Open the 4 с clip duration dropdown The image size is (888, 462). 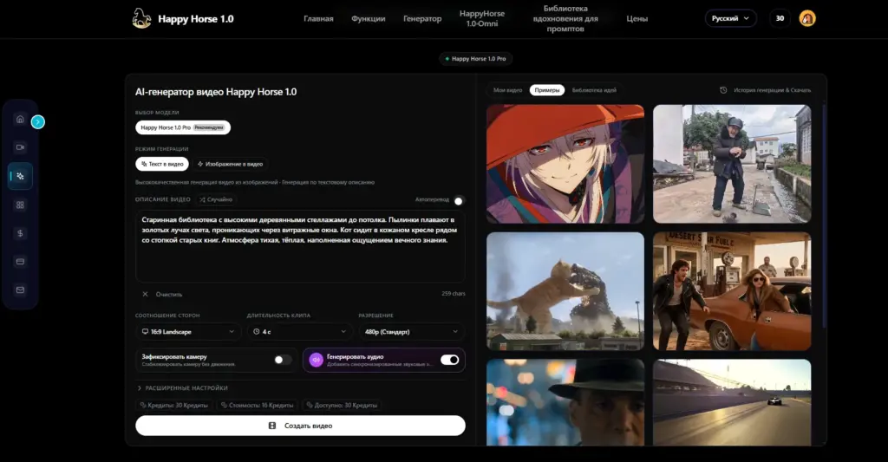pyautogui.click(x=299, y=332)
